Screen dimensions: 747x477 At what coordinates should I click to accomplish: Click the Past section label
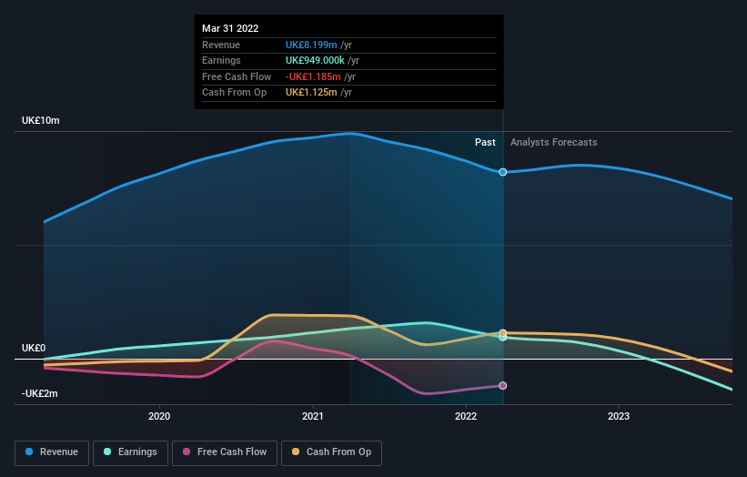coord(485,142)
